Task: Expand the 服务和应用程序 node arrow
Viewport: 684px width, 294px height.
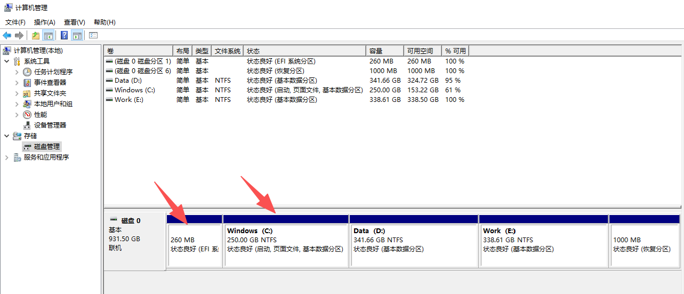Action: [6, 157]
